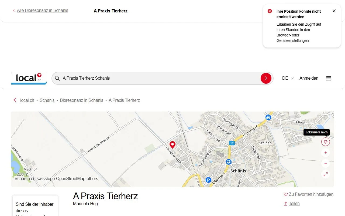Zoom in with the map plus icon
The image size is (345, 216).
pyautogui.click(x=325, y=153)
